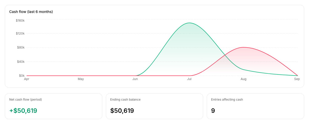Click the 'Ending cash balance' label
This screenshot has width=309, height=124.
[125, 100]
